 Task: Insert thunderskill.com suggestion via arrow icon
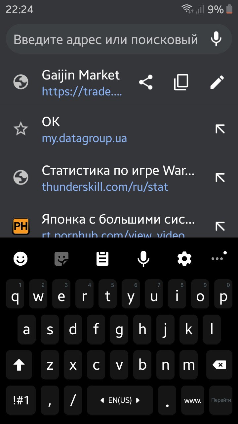220,178
